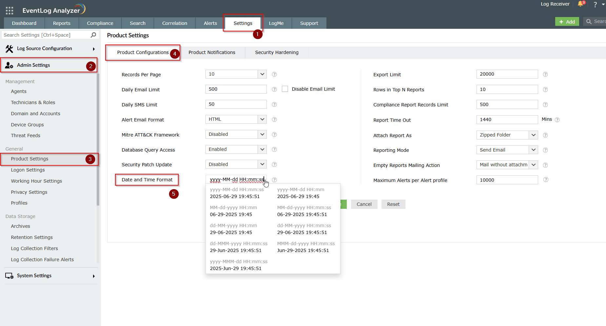Open the Log Receiver link

pos(555,4)
